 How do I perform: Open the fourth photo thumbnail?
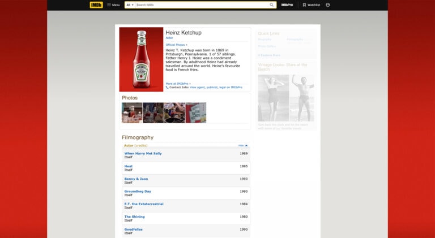[196, 112]
